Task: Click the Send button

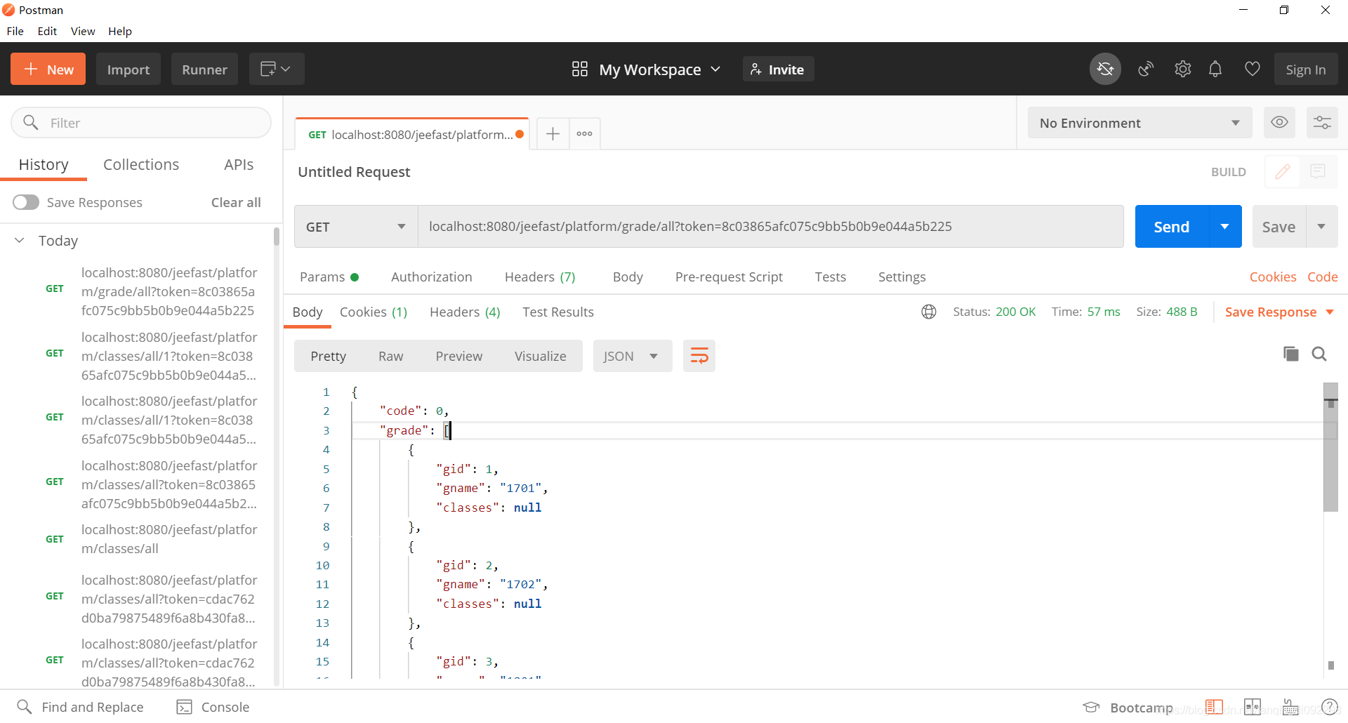Action: [1172, 226]
